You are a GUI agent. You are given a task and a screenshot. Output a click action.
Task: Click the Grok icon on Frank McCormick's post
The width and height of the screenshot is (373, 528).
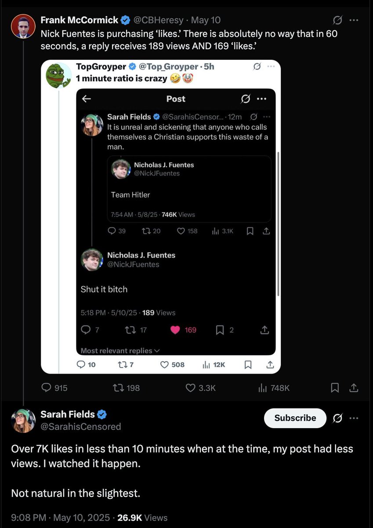338,20
